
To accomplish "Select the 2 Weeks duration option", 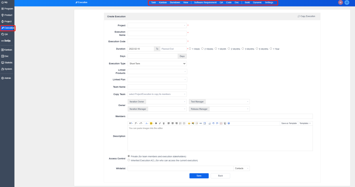I will [203, 49].
